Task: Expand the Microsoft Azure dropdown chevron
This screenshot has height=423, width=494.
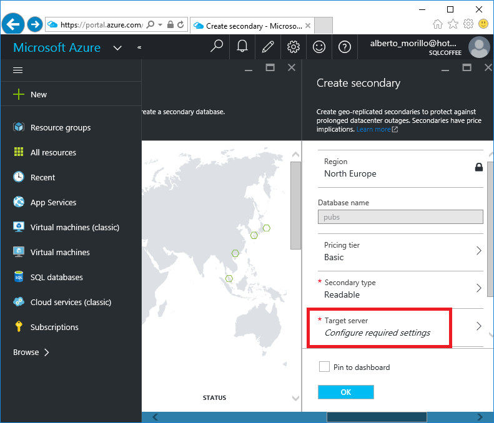Action: [117, 48]
